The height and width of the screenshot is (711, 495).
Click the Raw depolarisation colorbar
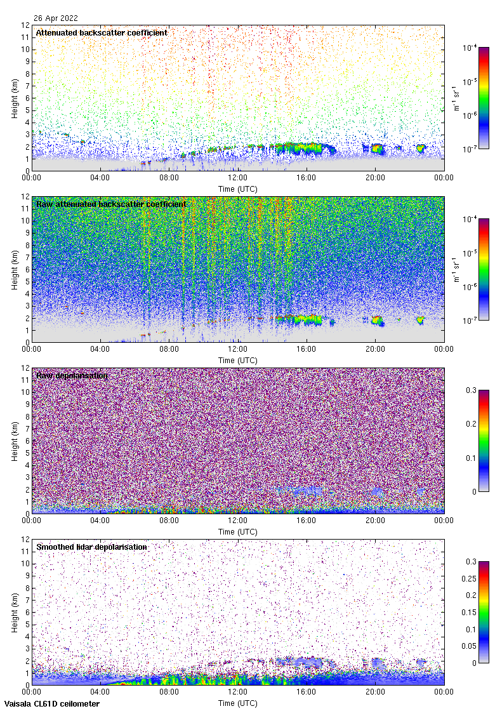point(484,441)
